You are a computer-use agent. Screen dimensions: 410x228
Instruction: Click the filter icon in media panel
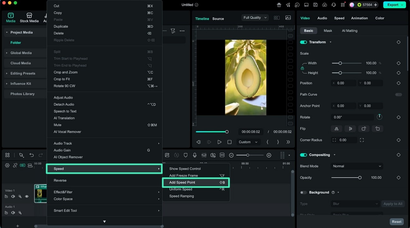pyautogui.click(x=173, y=31)
